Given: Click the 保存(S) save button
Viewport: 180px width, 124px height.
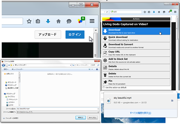Looking at the screenshot, I should pyautogui.click(x=81, y=117).
